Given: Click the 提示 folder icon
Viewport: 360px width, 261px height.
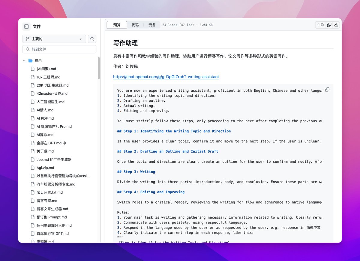Looking at the screenshot, I should 30,60.
